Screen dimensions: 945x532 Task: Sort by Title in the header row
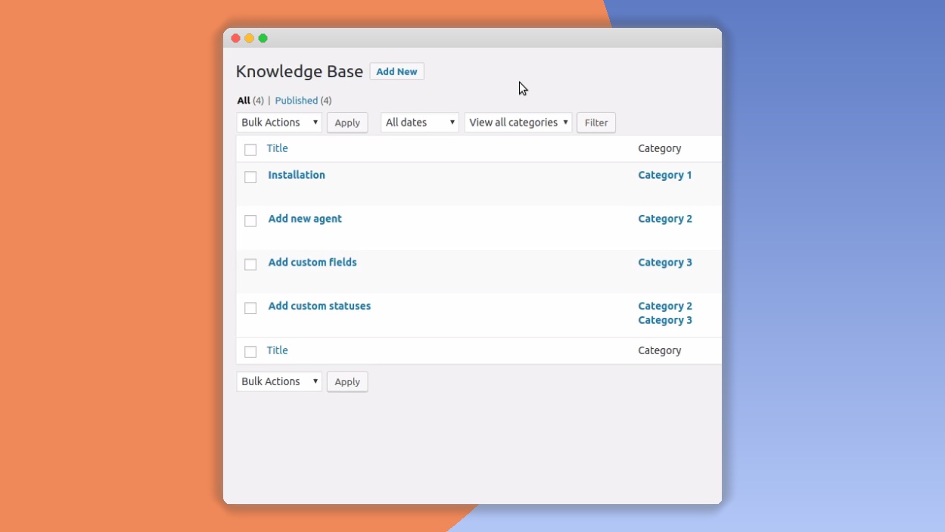(277, 148)
